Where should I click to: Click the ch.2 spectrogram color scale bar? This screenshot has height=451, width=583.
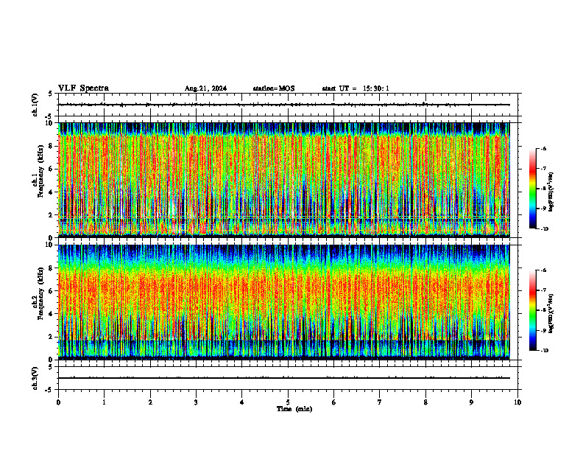coord(532,310)
